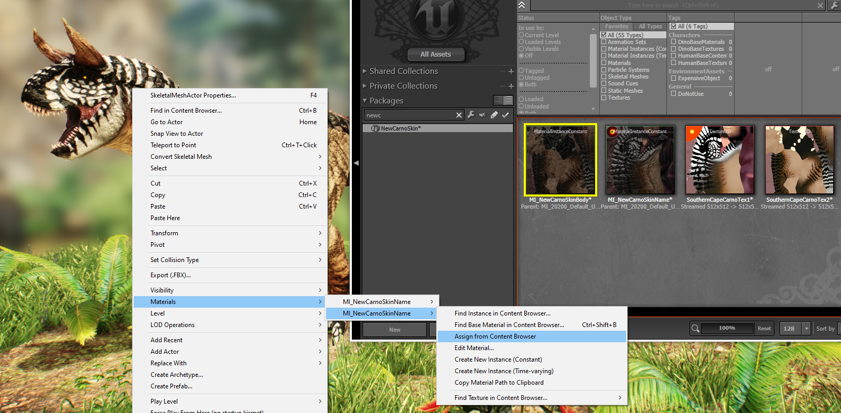The image size is (841, 413).
Task: Click the pencil icon in Packages toolbar
Action: point(494,115)
